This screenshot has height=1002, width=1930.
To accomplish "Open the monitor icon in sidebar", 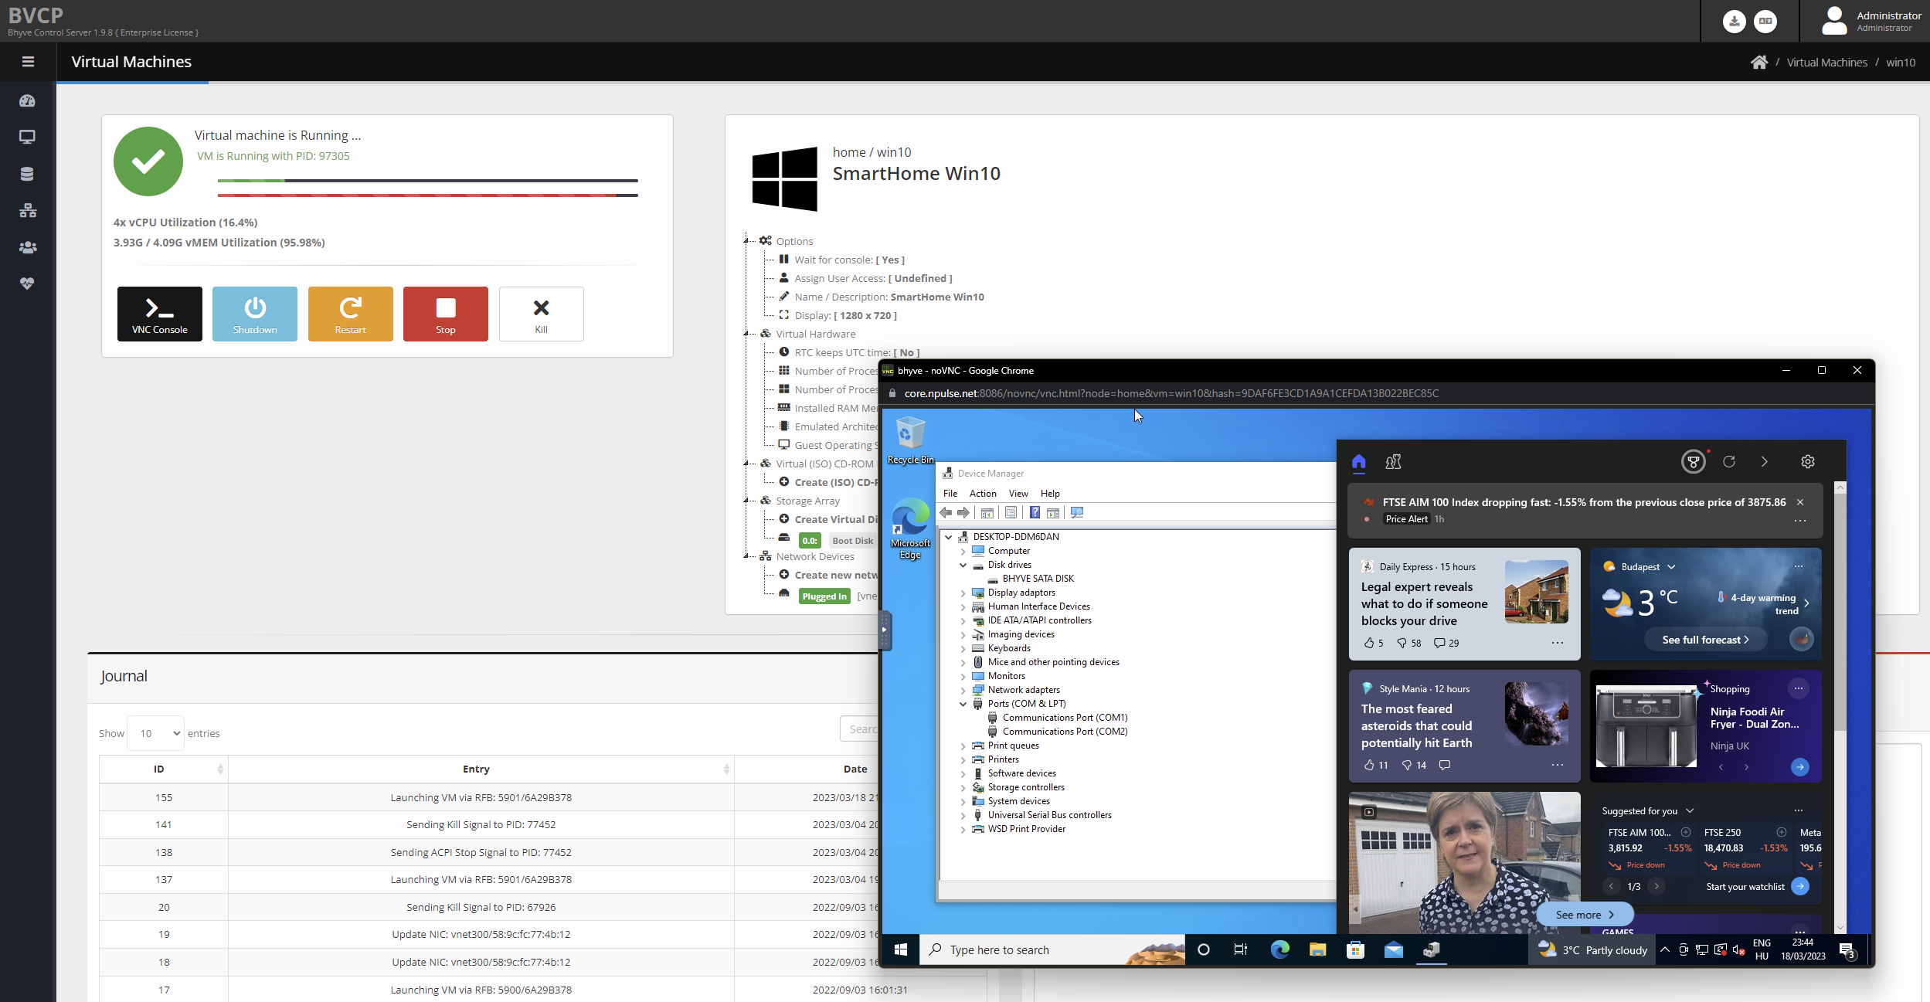I will click(x=27, y=137).
